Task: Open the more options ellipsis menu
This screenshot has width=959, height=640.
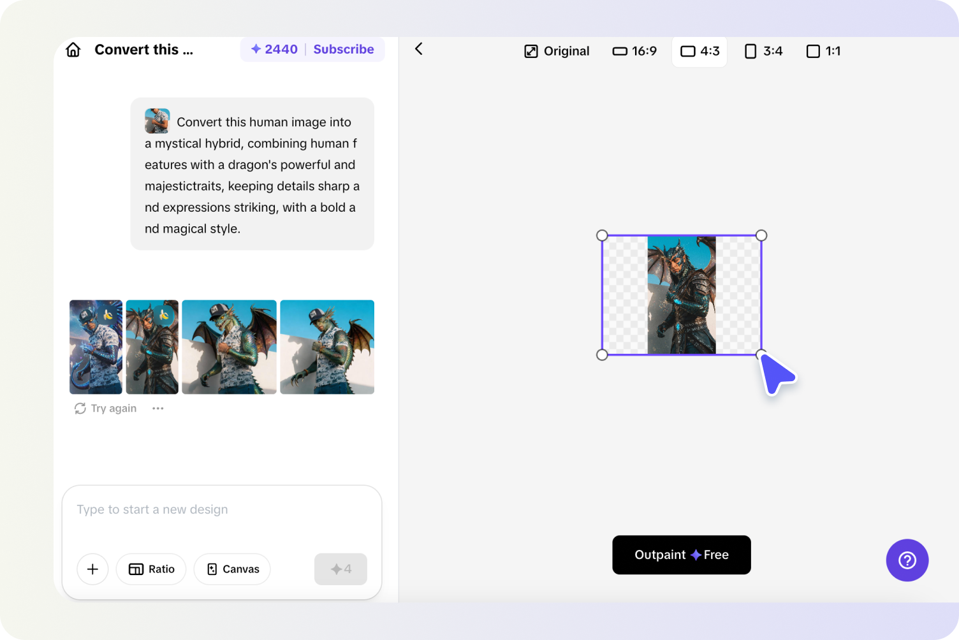Action: (157, 408)
